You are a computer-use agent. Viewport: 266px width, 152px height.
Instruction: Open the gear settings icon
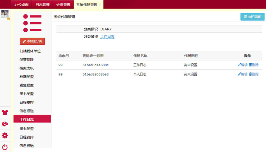(x=5, y=136)
